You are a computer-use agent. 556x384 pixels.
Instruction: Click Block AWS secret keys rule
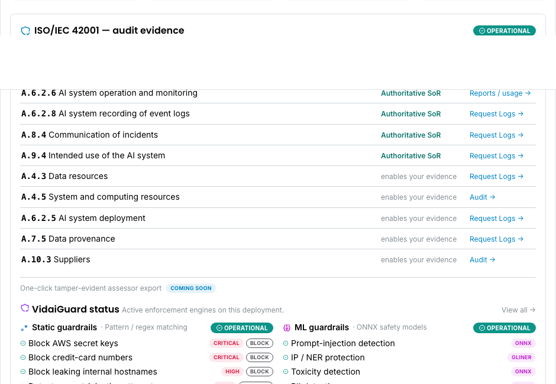tap(73, 343)
